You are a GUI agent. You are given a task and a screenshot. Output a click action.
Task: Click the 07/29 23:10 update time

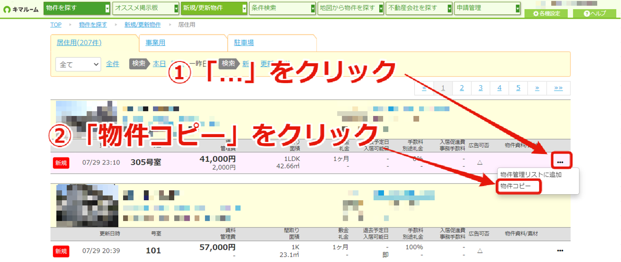click(x=101, y=162)
